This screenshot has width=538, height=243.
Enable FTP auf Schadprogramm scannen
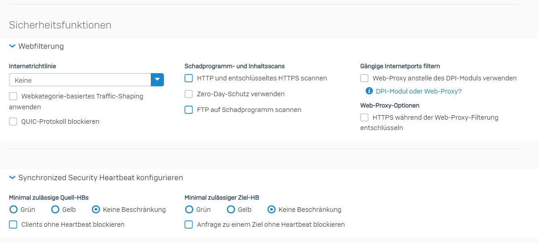189,110
